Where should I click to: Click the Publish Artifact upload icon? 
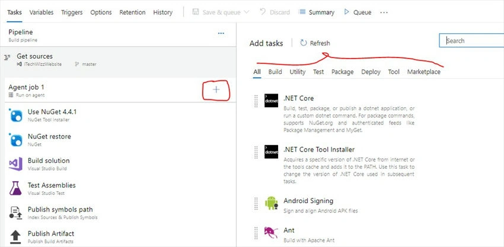pos(15,237)
